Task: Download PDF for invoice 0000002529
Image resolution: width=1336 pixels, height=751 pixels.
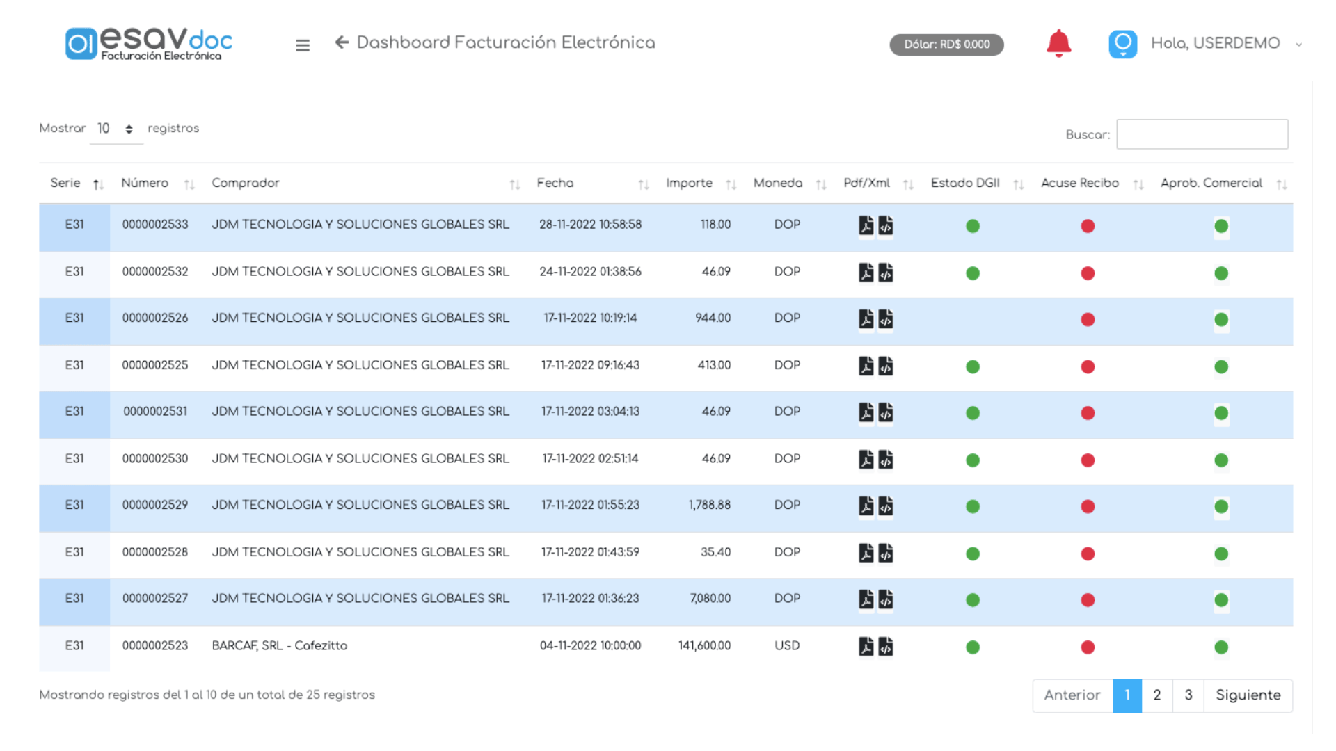Action: click(866, 506)
